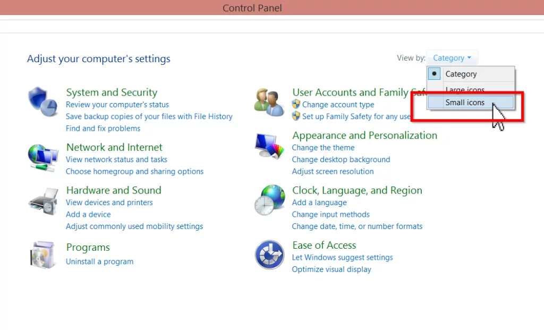Open Appearance and Personalization heading

click(x=364, y=136)
